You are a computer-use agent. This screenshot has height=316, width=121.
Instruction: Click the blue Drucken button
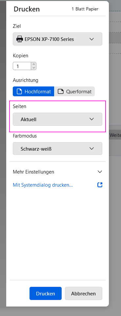tap(46, 293)
